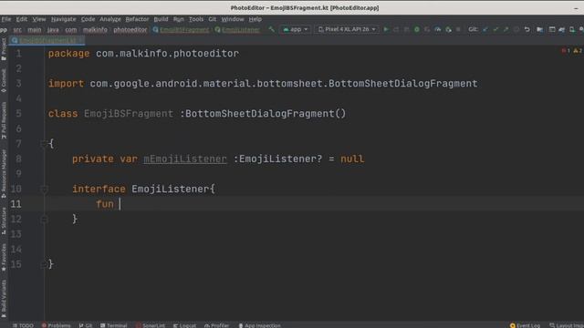Click the green Debug app bug icon
The height and width of the screenshot is (328, 584).
click(417, 29)
